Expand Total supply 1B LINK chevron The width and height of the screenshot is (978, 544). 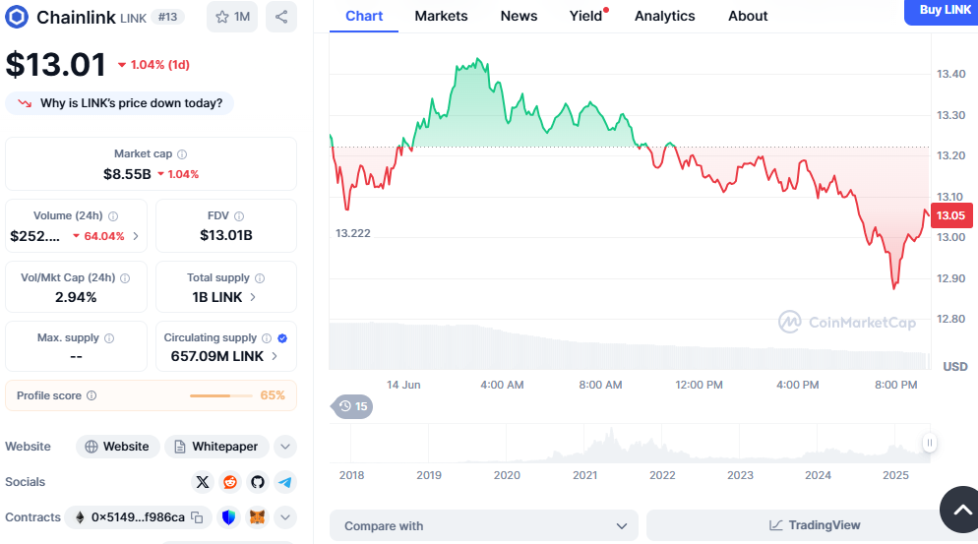tap(253, 297)
